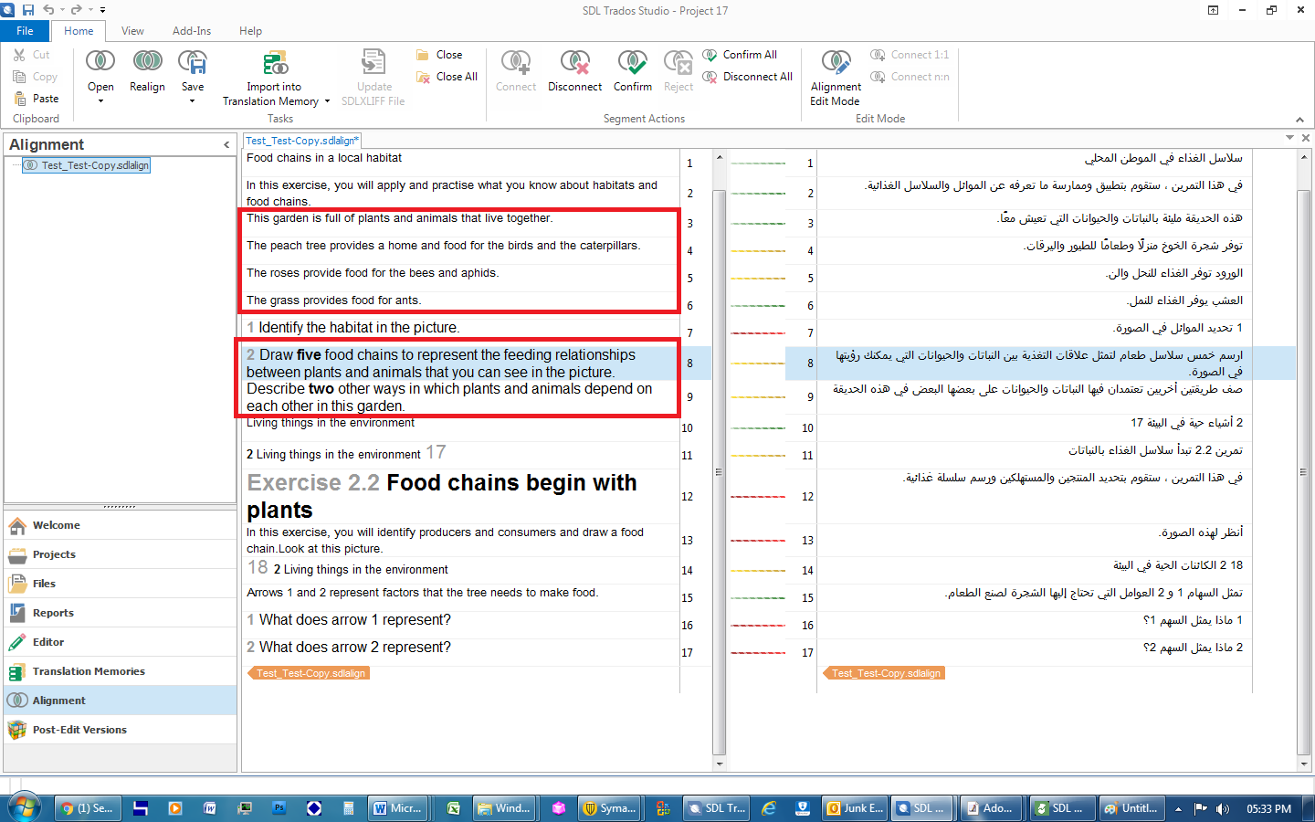
Task: Paste from clipboard using the Paste icon
Action: coord(19,99)
